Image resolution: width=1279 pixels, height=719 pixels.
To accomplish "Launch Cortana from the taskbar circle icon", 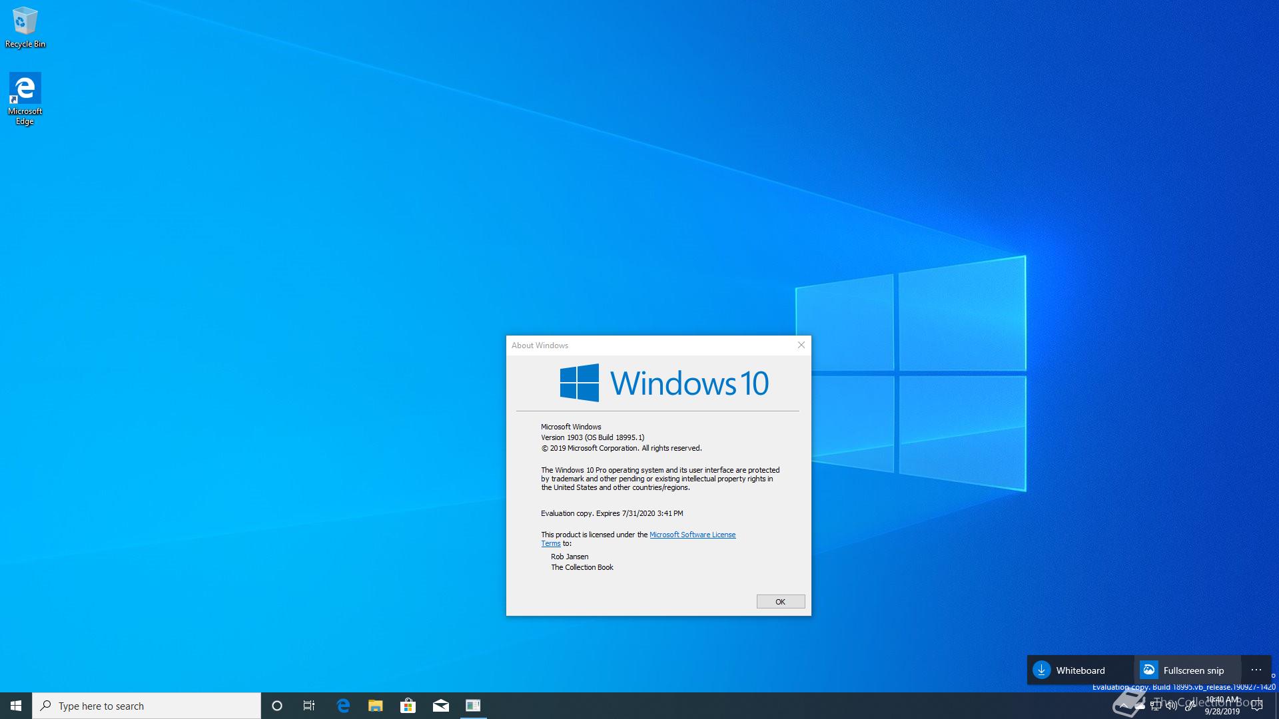I will (x=277, y=706).
